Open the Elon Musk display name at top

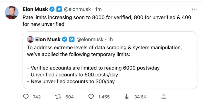click(x=35, y=9)
